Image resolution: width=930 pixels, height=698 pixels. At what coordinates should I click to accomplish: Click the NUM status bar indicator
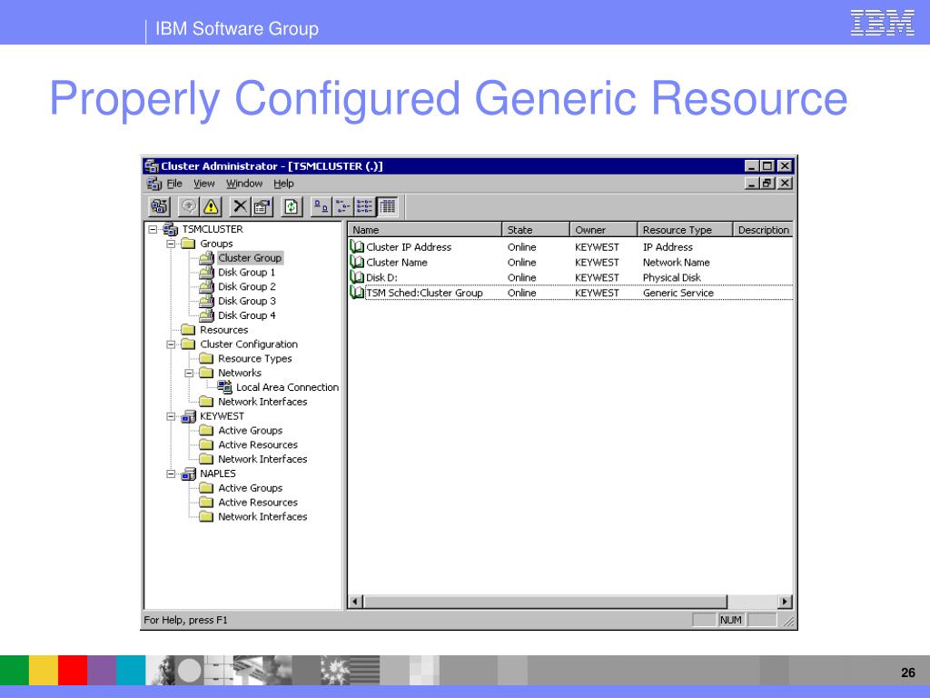pyautogui.click(x=731, y=620)
